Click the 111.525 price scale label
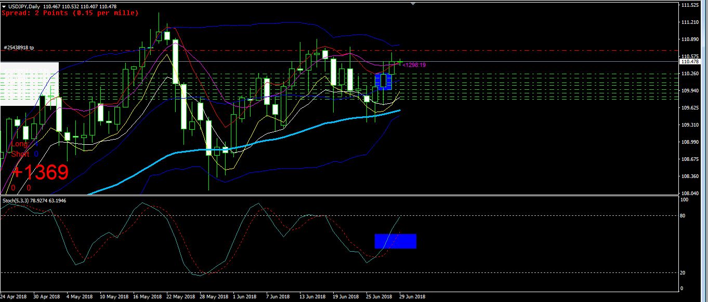 point(690,5)
